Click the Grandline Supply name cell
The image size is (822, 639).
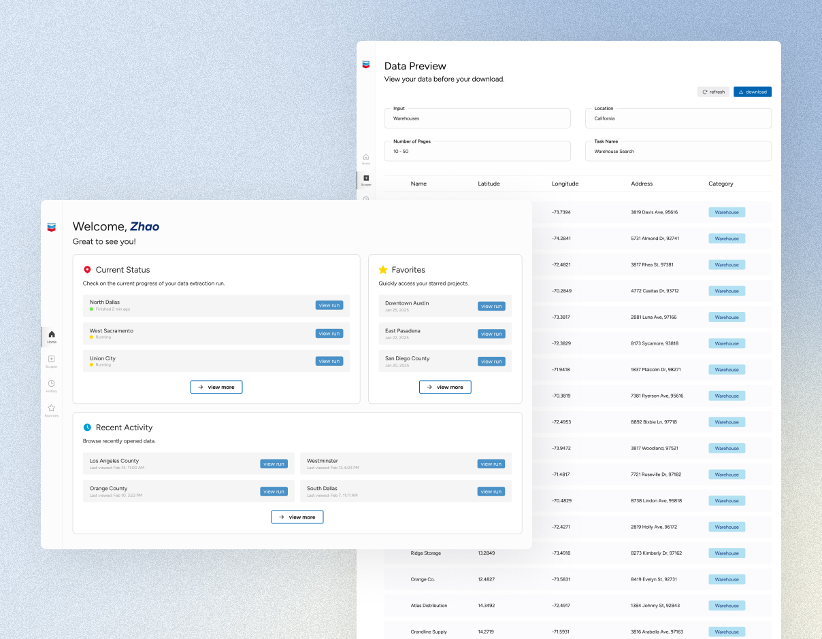[429, 632]
